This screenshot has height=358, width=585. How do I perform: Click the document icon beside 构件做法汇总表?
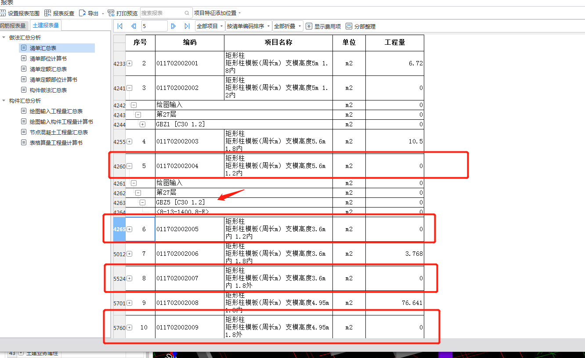tap(24, 90)
